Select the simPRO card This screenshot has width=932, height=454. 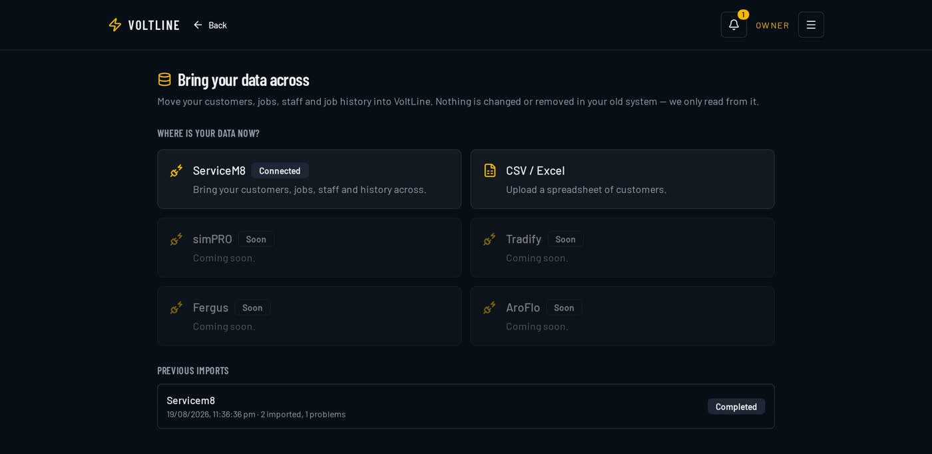tap(309, 248)
